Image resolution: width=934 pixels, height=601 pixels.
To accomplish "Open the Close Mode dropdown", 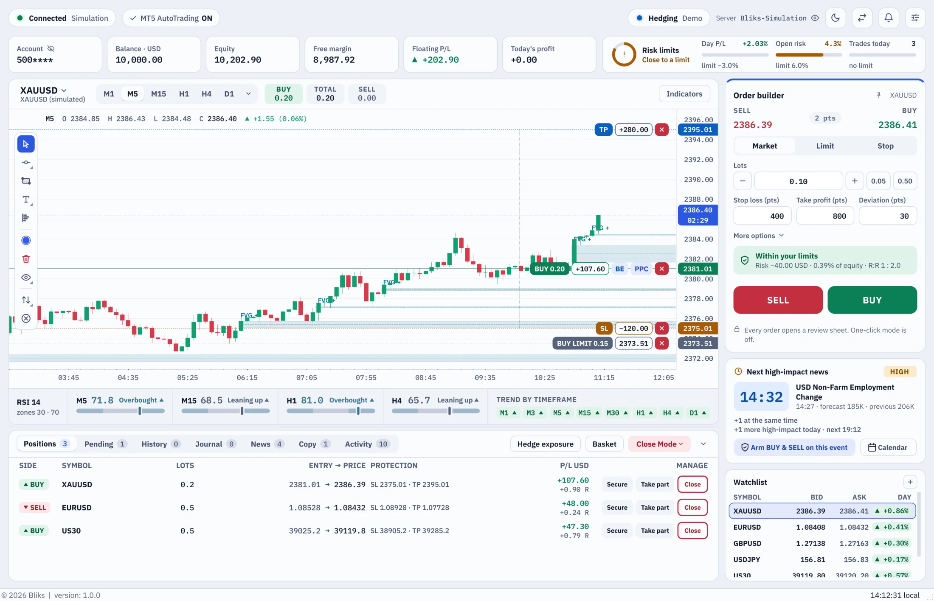I will pyautogui.click(x=659, y=444).
